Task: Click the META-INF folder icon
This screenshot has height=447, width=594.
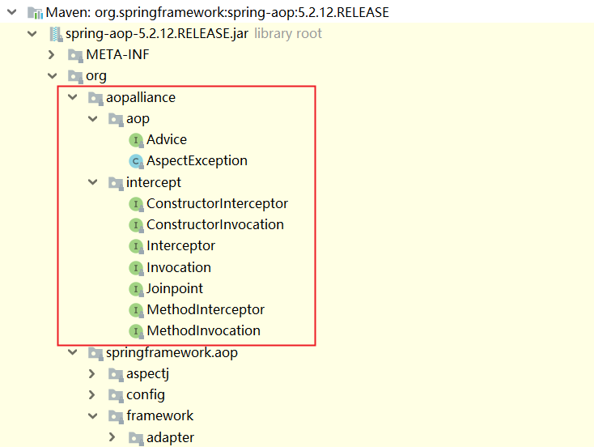Action: click(75, 55)
